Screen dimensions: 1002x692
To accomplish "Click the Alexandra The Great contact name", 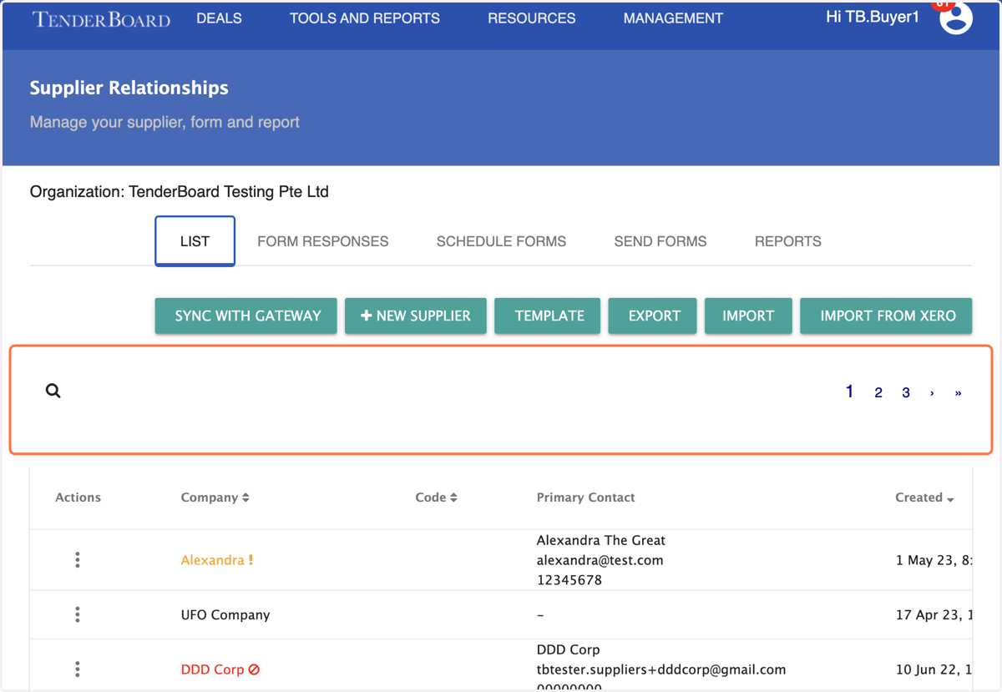I will tap(601, 540).
